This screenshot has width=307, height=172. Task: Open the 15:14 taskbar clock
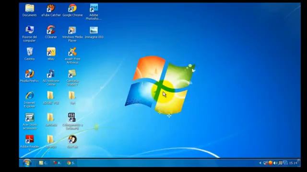coord(293,163)
